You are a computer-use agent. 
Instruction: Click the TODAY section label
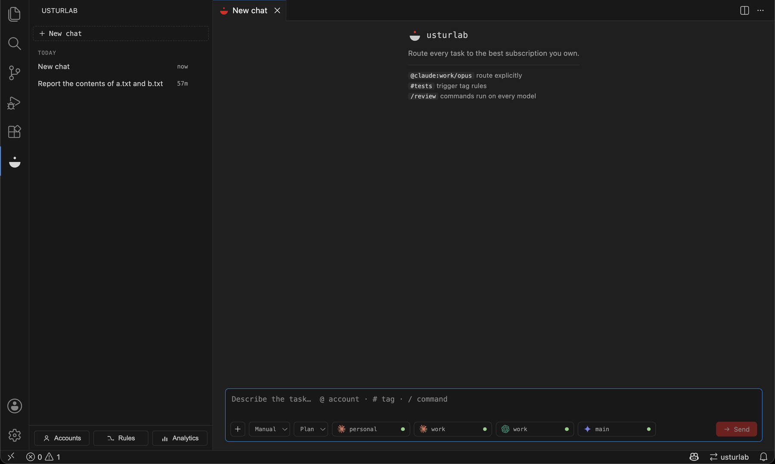47,53
